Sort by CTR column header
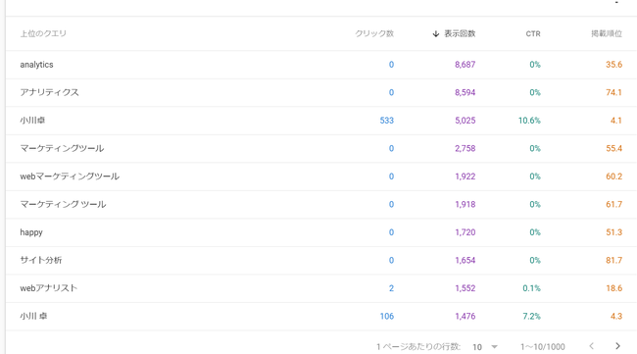This screenshot has width=637, height=354. (533, 33)
